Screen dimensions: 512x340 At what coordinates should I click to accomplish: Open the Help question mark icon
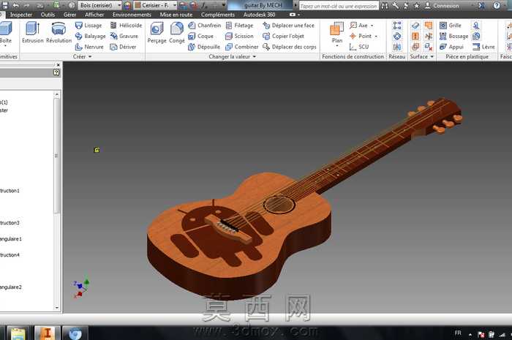click(497, 6)
